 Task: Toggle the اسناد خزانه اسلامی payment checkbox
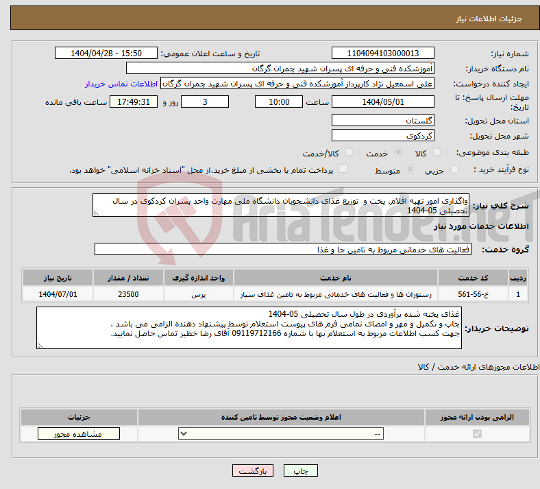[x=343, y=169]
